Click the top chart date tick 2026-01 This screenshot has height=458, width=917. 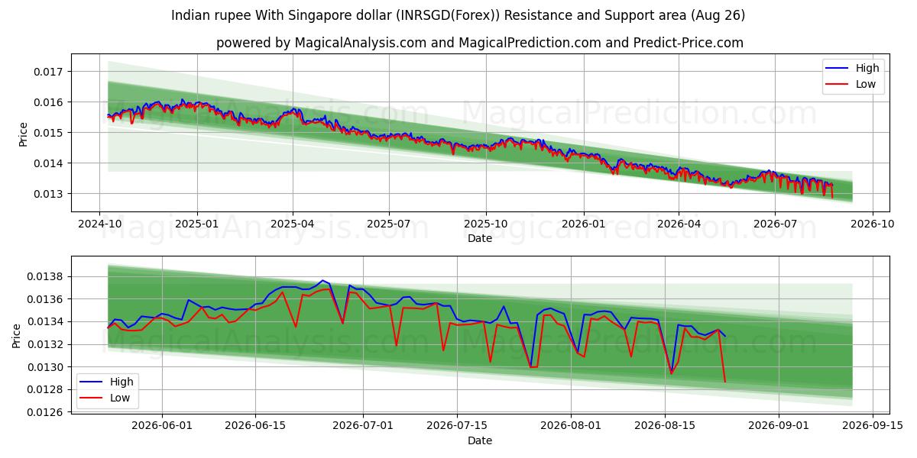584,224
